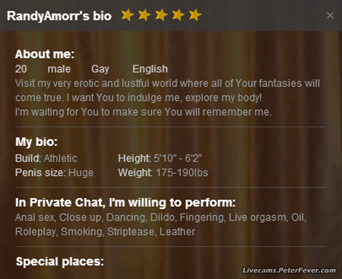Click the "English" language label
Viewport: 342px width, 279px height.
point(150,69)
